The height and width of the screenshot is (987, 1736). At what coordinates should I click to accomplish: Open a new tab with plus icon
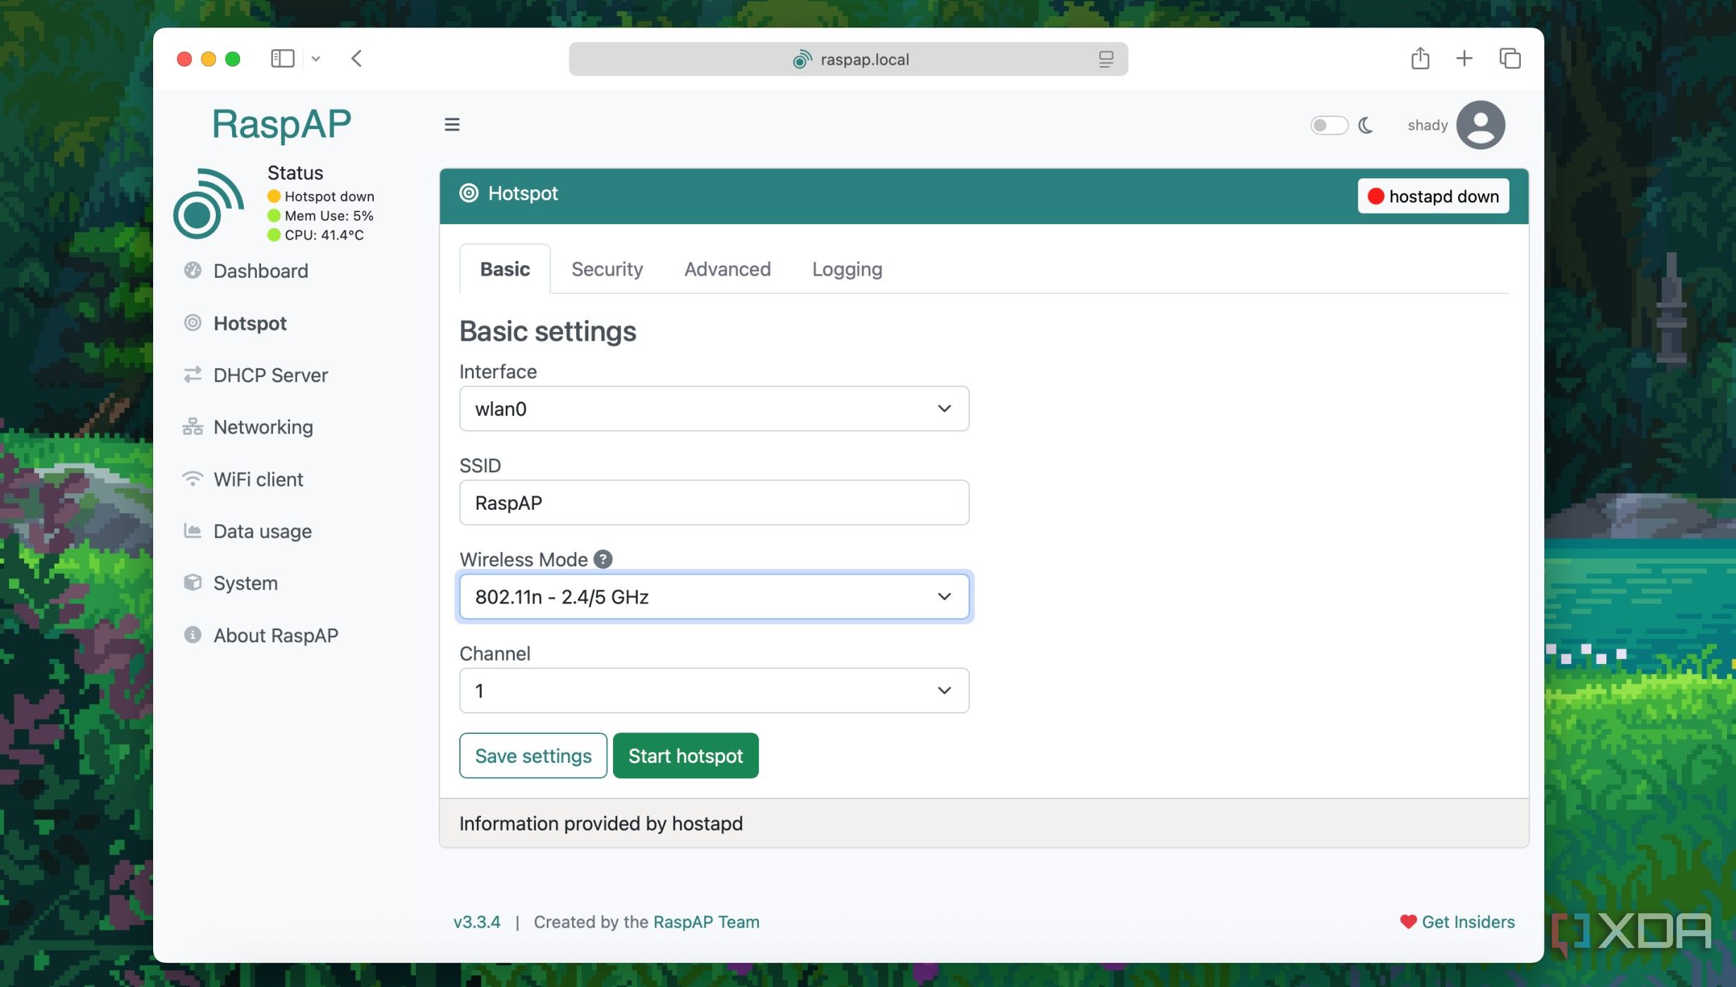pos(1464,59)
